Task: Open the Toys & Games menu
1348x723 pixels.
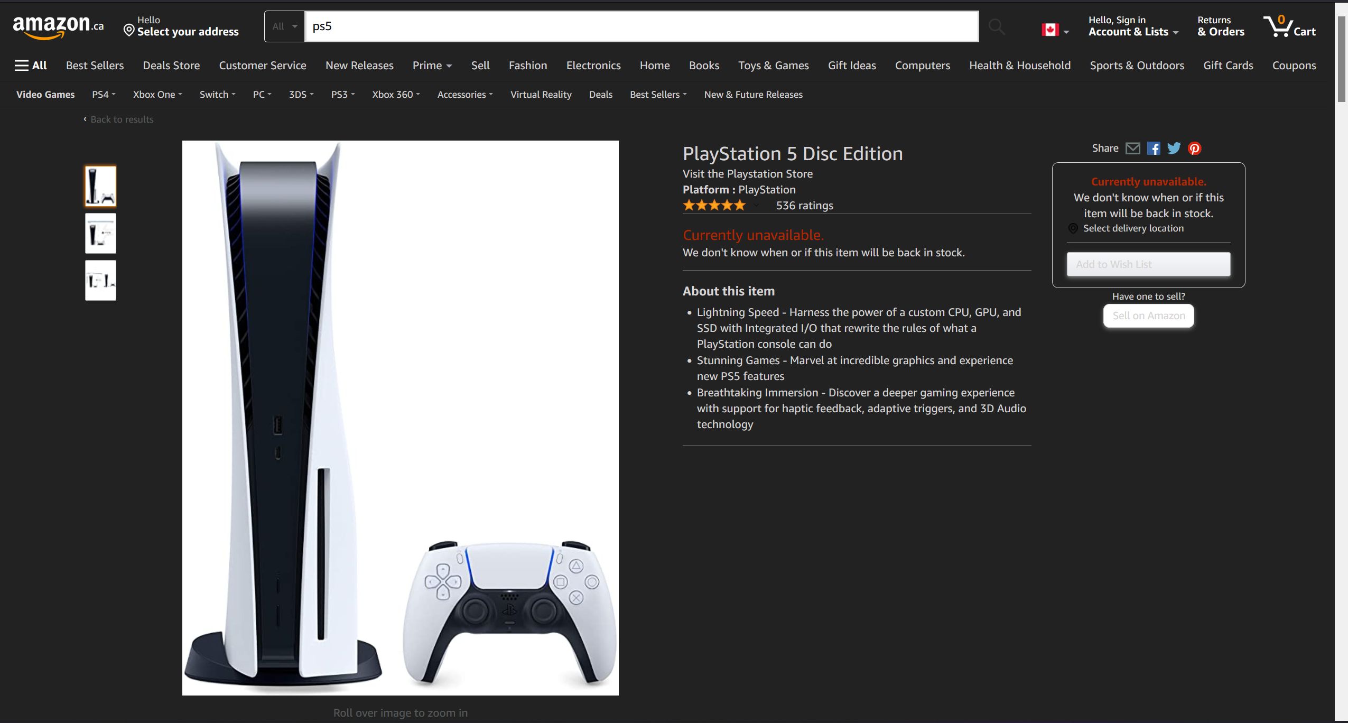Action: pos(773,65)
